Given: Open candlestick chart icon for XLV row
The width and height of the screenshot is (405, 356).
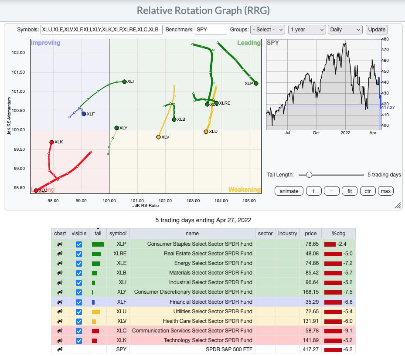Looking at the screenshot, I should pos(60,321).
